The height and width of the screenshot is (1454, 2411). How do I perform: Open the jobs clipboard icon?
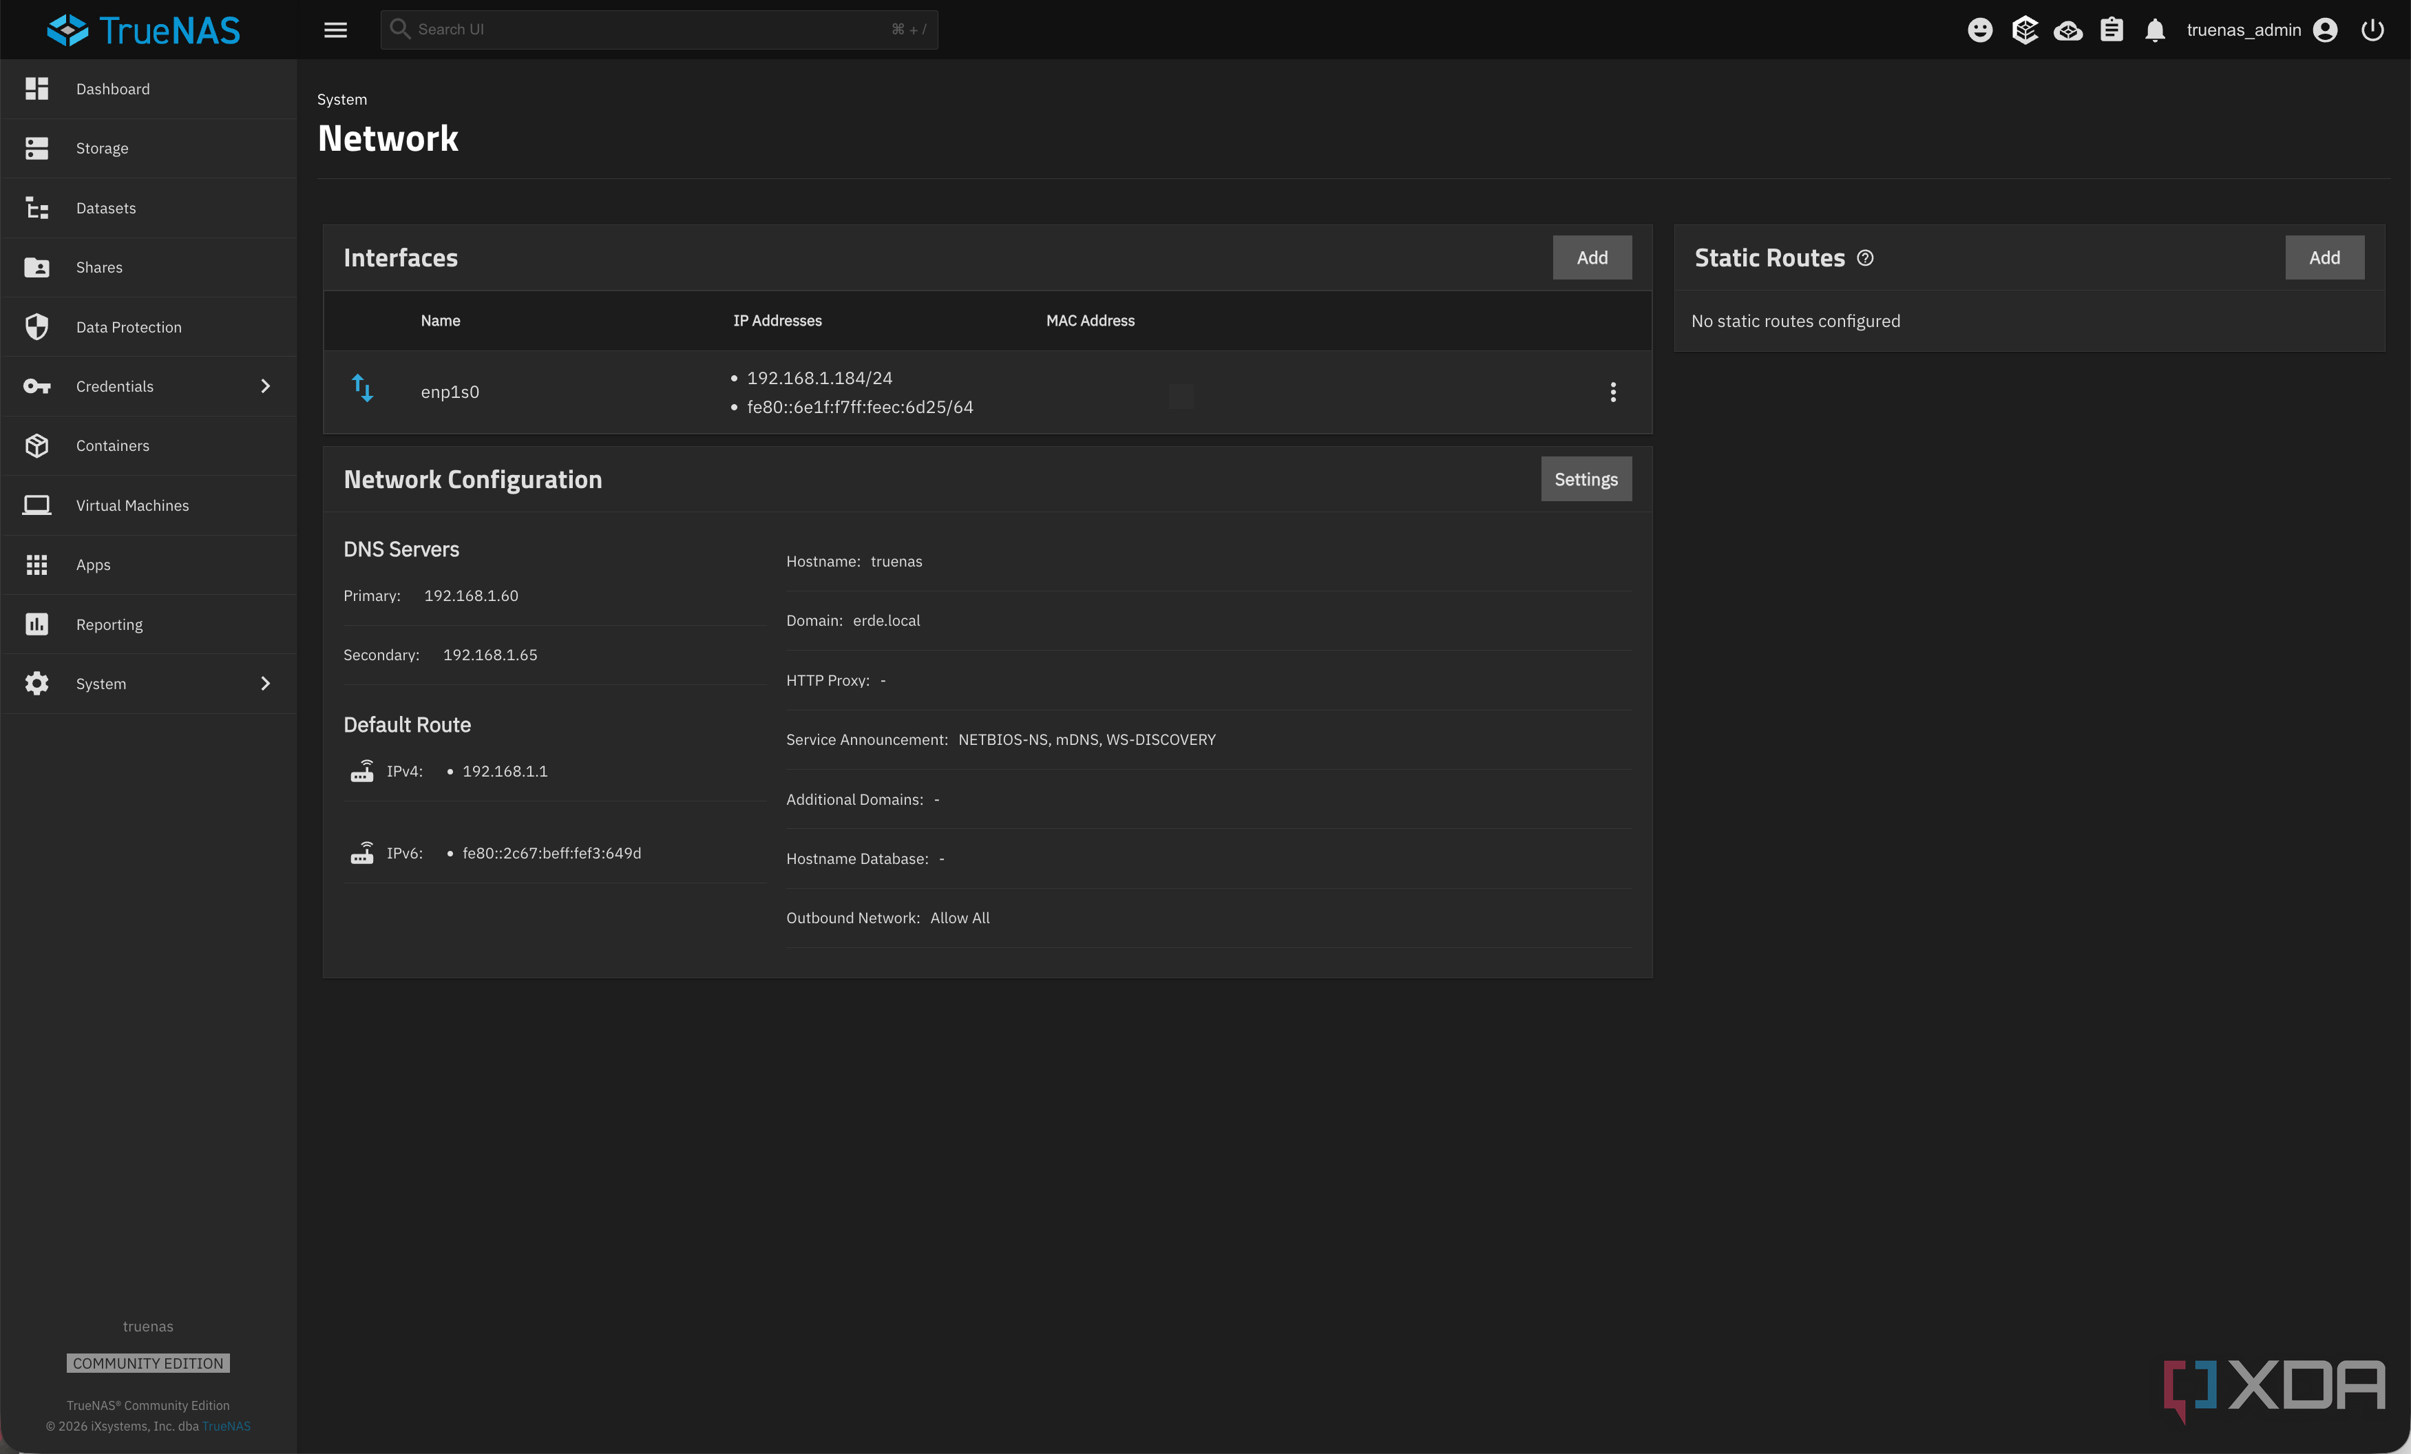tap(2112, 30)
